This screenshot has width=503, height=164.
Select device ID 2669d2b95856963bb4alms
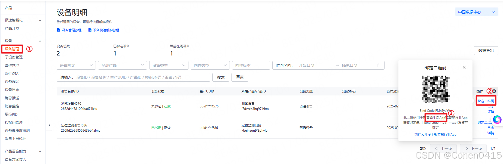81,131
